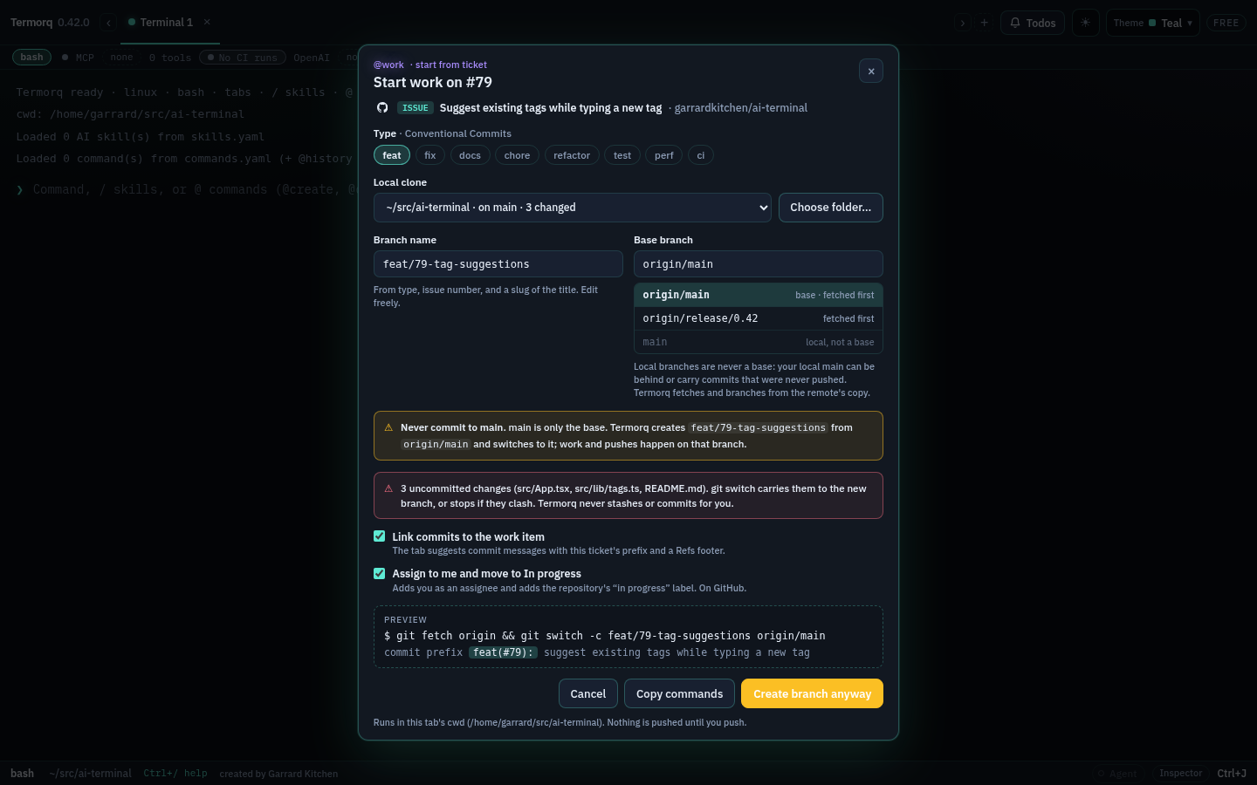The height and width of the screenshot is (785, 1257).
Task: Close the Terminal 1 tab
Action: pyautogui.click(x=207, y=22)
